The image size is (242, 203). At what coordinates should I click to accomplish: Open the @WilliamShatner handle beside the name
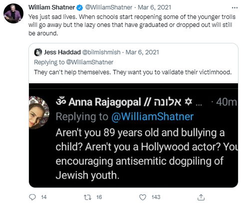109,7
